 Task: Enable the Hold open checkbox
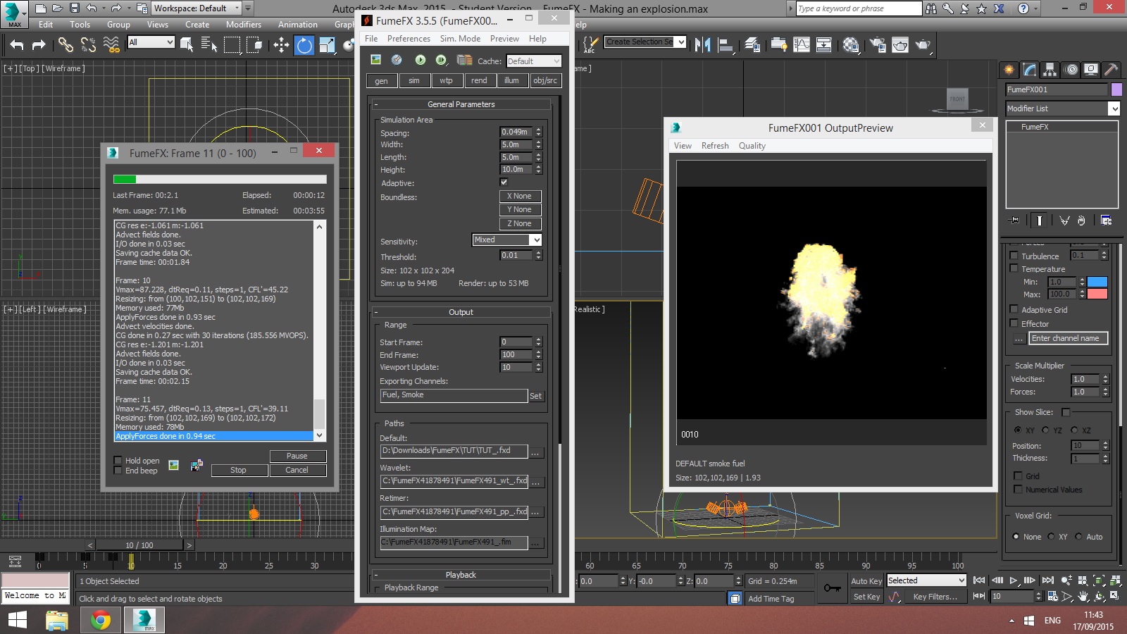[118, 461]
